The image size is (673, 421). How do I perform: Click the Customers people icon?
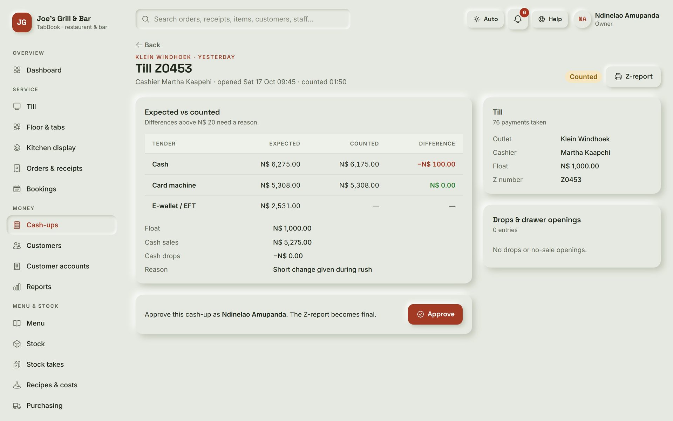pyautogui.click(x=17, y=246)
